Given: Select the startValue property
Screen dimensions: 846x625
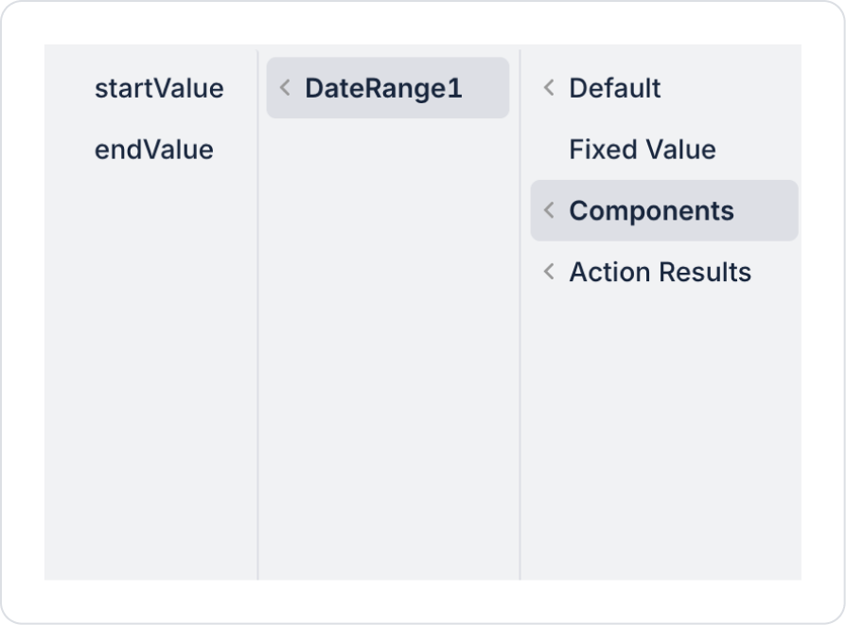Looking at the screenshot, I should 159,88.
